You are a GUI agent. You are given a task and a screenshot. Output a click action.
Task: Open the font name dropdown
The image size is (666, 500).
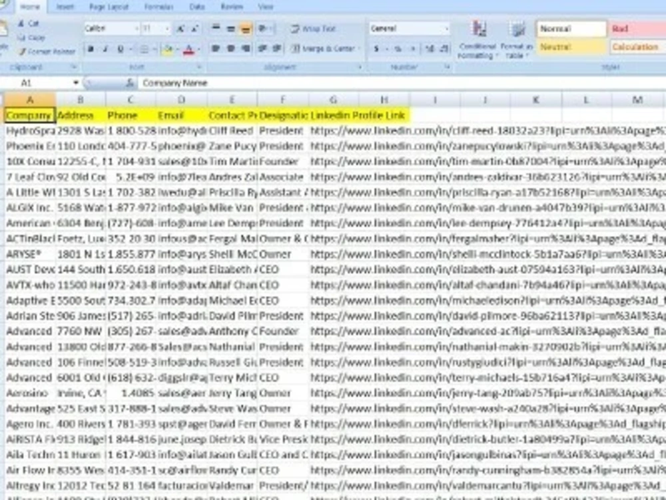pyautogui.click(x=137, y=29)
